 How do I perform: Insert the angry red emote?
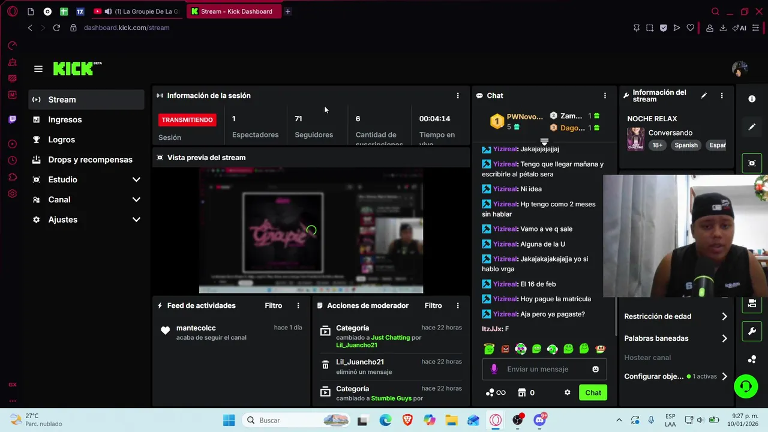505,349
